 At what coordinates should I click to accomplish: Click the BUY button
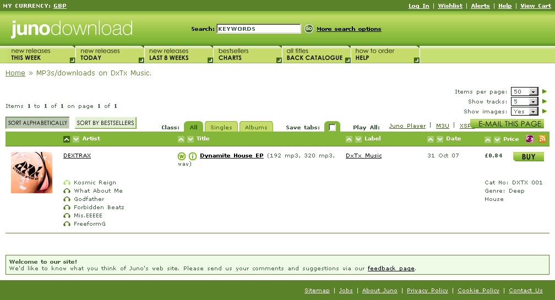point(529,157)
